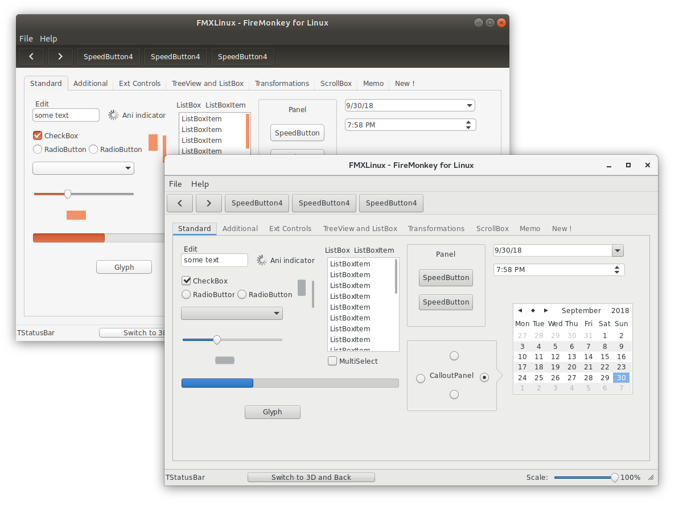
Task: Go to previous month in the calendar
Action: 520,310
